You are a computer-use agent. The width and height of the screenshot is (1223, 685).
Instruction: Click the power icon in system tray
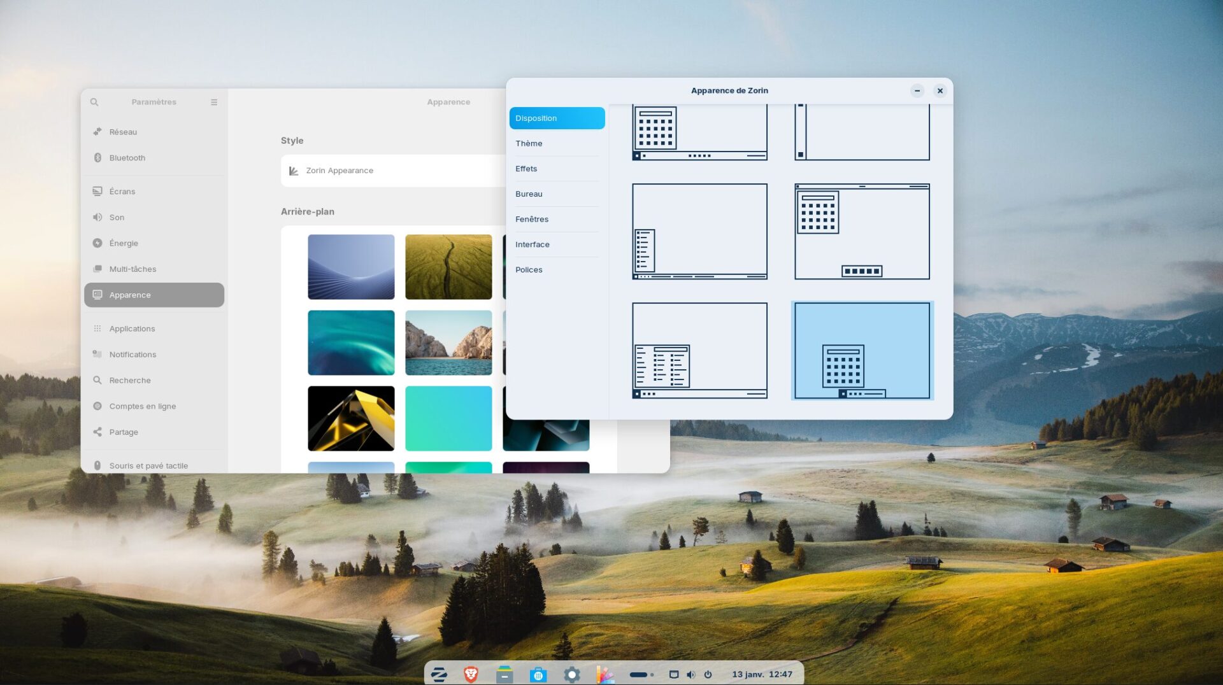click(x=708, y=674)
